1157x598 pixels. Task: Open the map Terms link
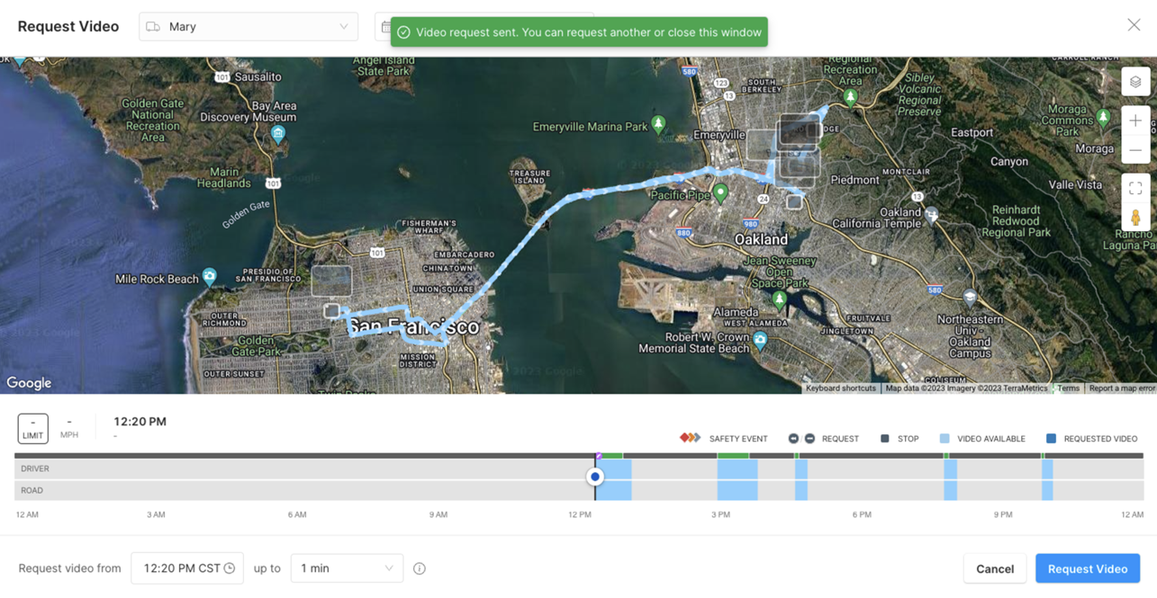pyautogui.click(x=1068, y=388)
